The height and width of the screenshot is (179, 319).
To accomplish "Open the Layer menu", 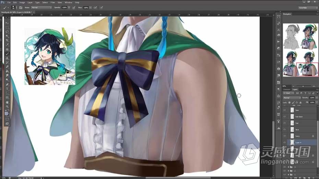I will [x=30, y=2].
